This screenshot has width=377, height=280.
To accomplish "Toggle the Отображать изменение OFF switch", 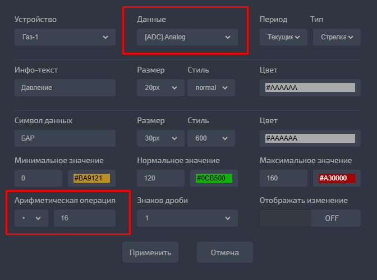I will click(x=310, y=218).
